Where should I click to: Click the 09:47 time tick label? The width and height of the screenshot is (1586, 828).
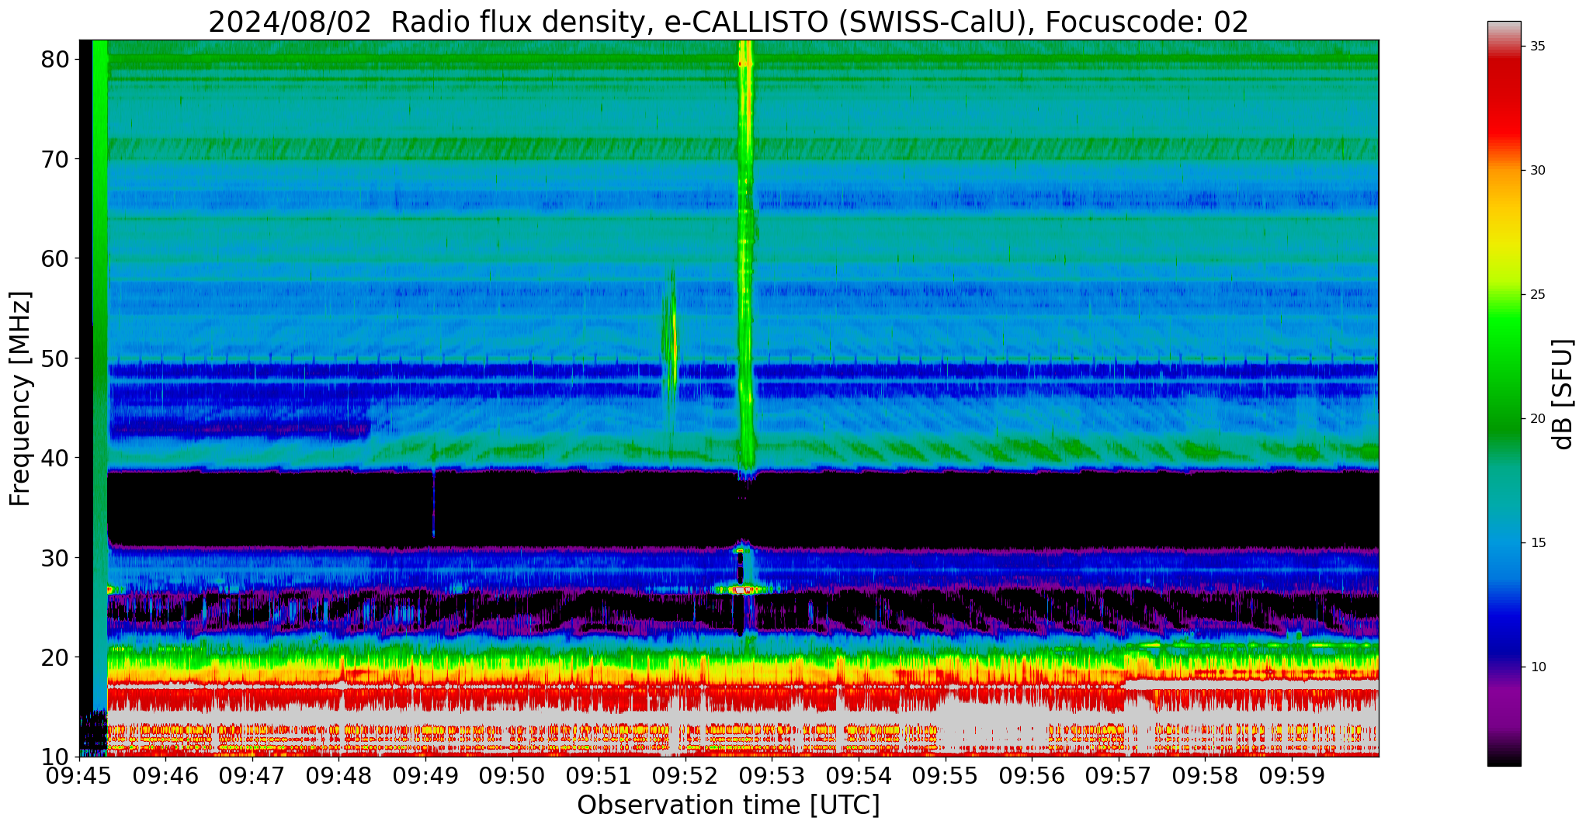click(x=252, y=775)
